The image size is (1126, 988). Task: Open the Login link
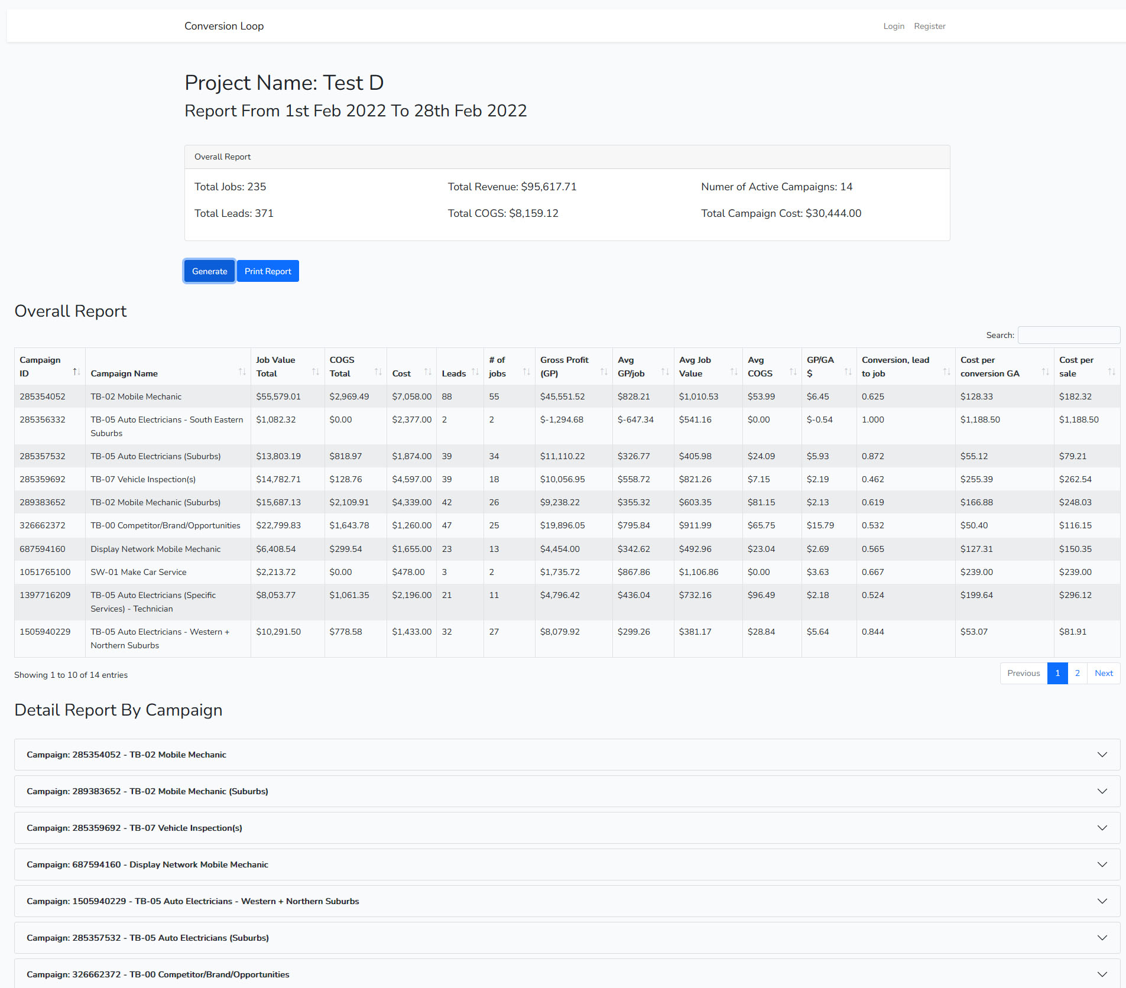893,26
